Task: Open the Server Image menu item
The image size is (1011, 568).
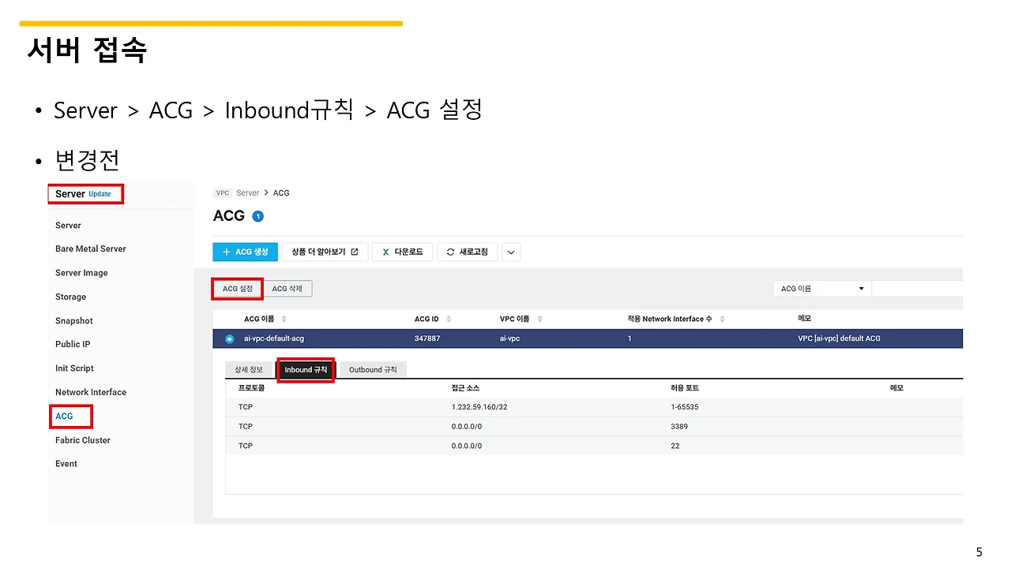Action: coord(81,273)
